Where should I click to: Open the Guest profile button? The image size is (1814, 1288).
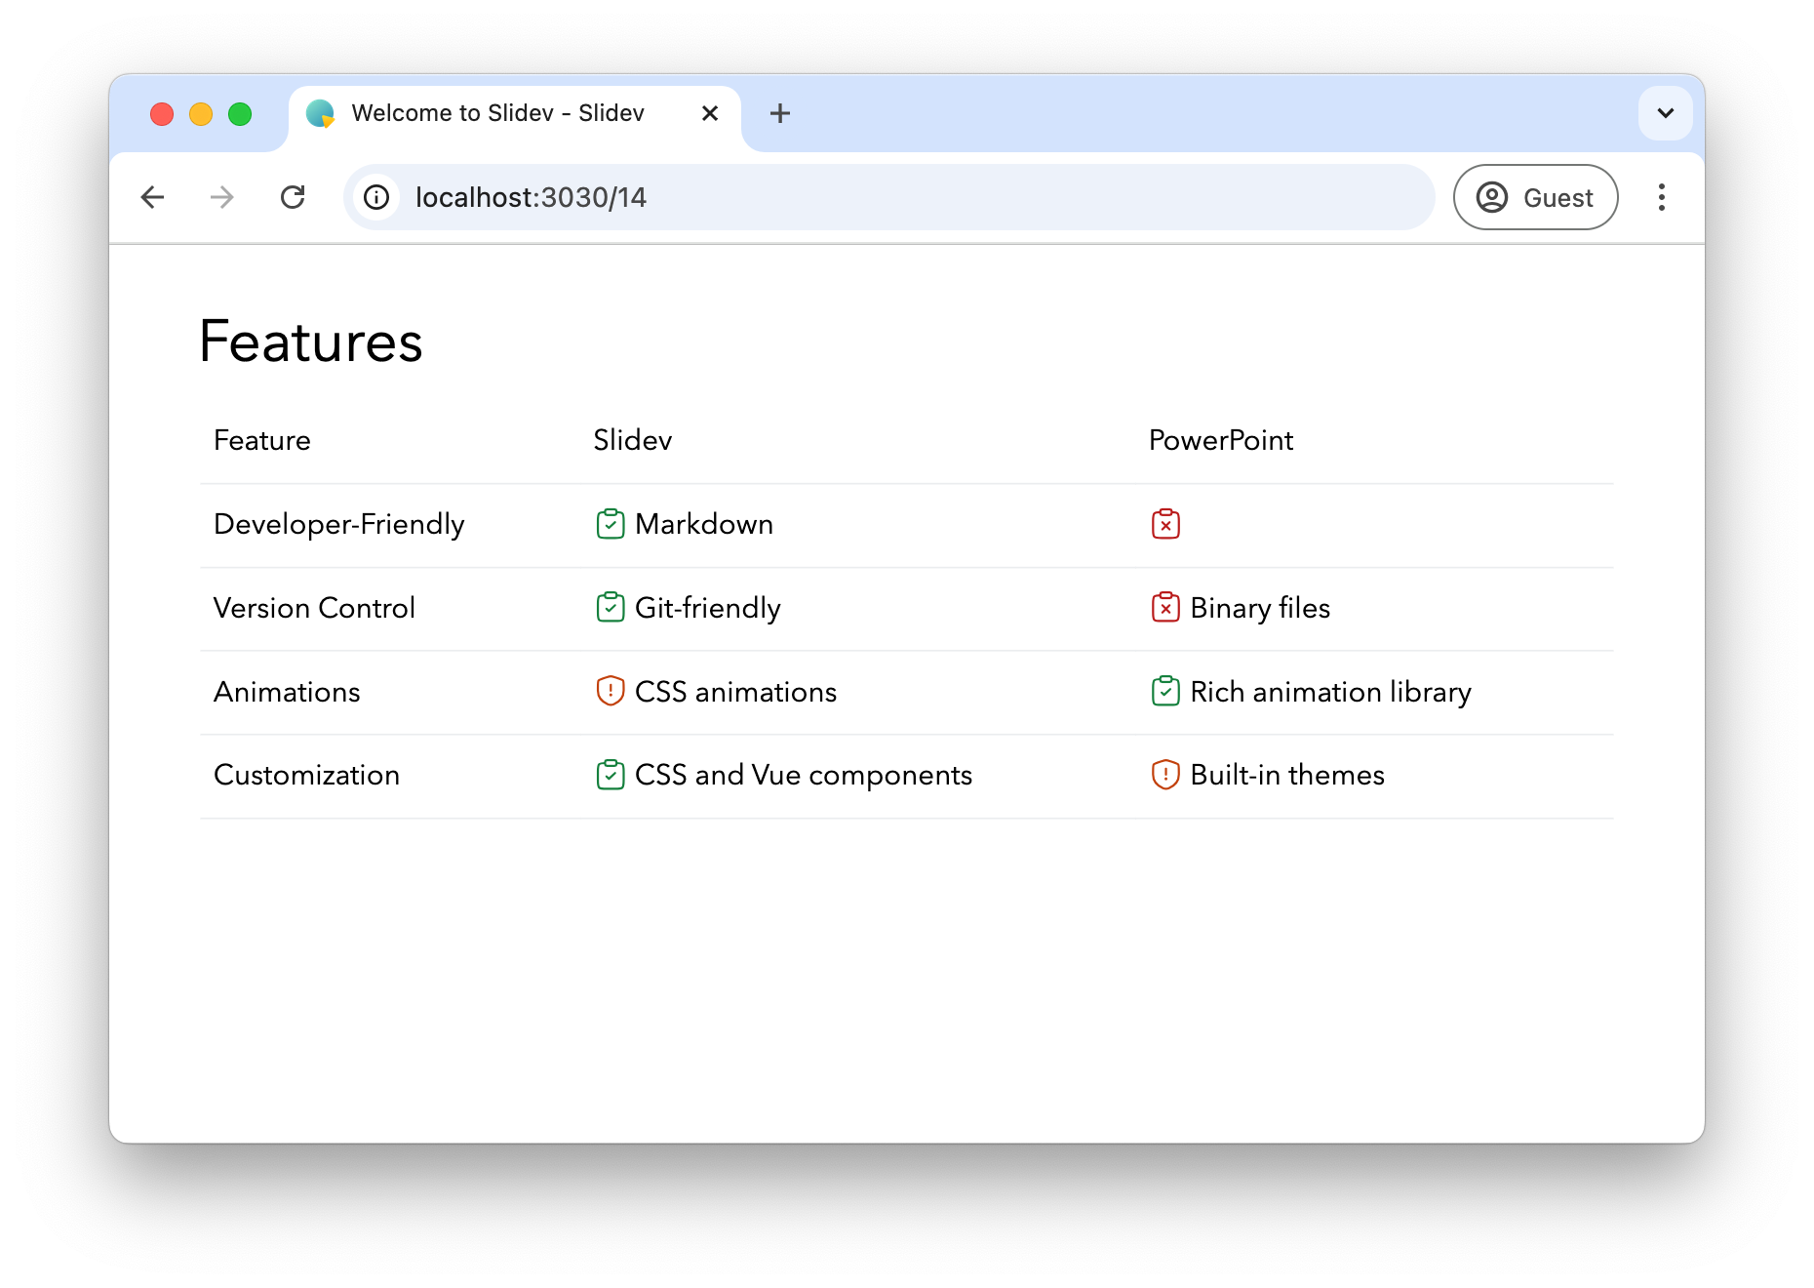tap(1536, 197)
